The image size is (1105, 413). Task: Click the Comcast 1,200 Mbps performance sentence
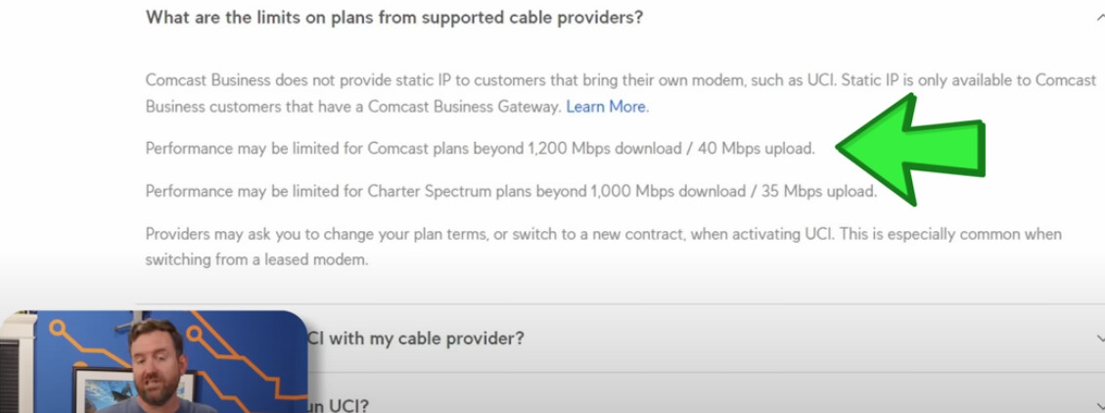click(x=480, y=149)
